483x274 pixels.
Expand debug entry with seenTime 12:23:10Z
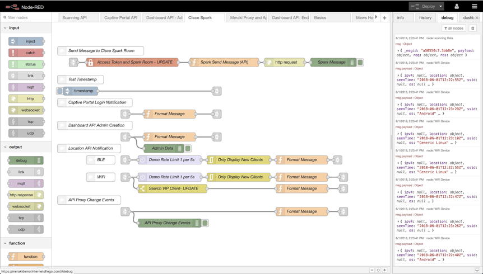coord(398,134)
